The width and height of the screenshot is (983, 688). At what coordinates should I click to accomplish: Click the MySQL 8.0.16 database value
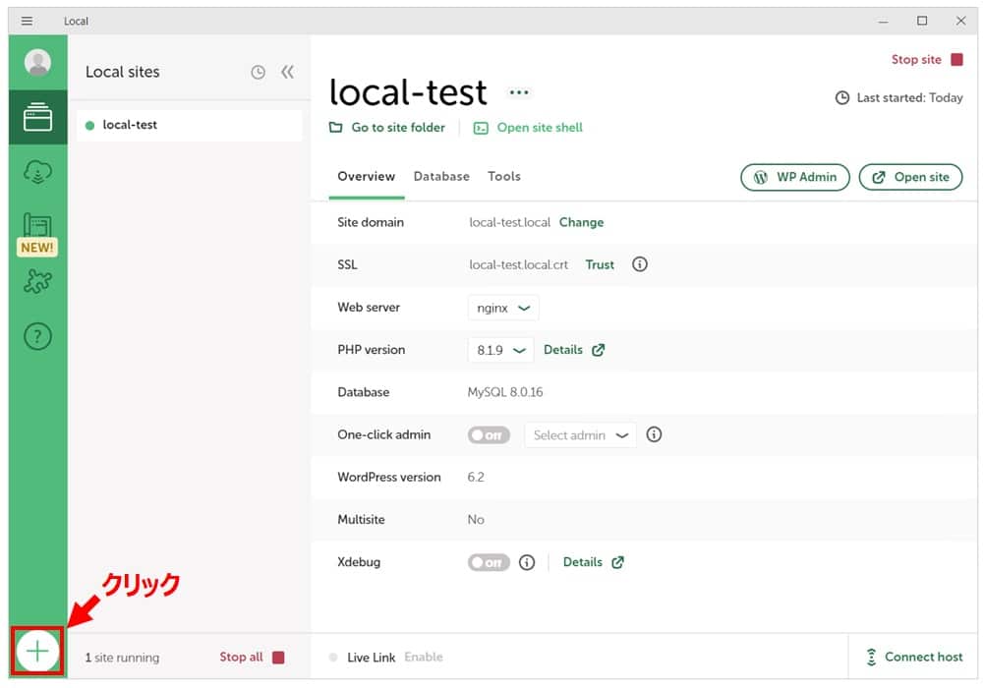tap(504, 393)
